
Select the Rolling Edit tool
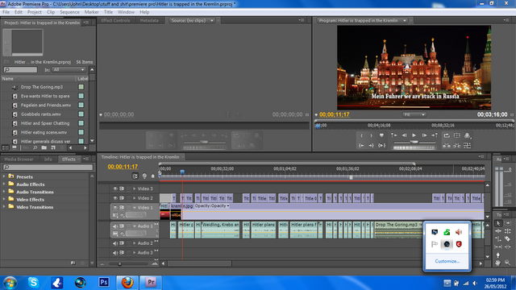[508, 231]
